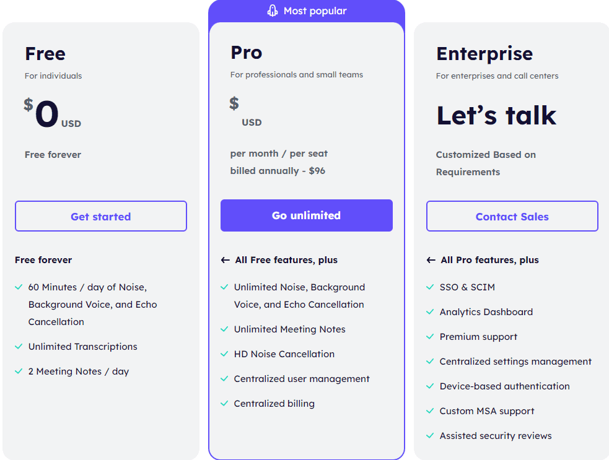Screen dimensions: 609x460
Task: Click the checkmark next to SSO & SCIM
Action: pos(430,287)
